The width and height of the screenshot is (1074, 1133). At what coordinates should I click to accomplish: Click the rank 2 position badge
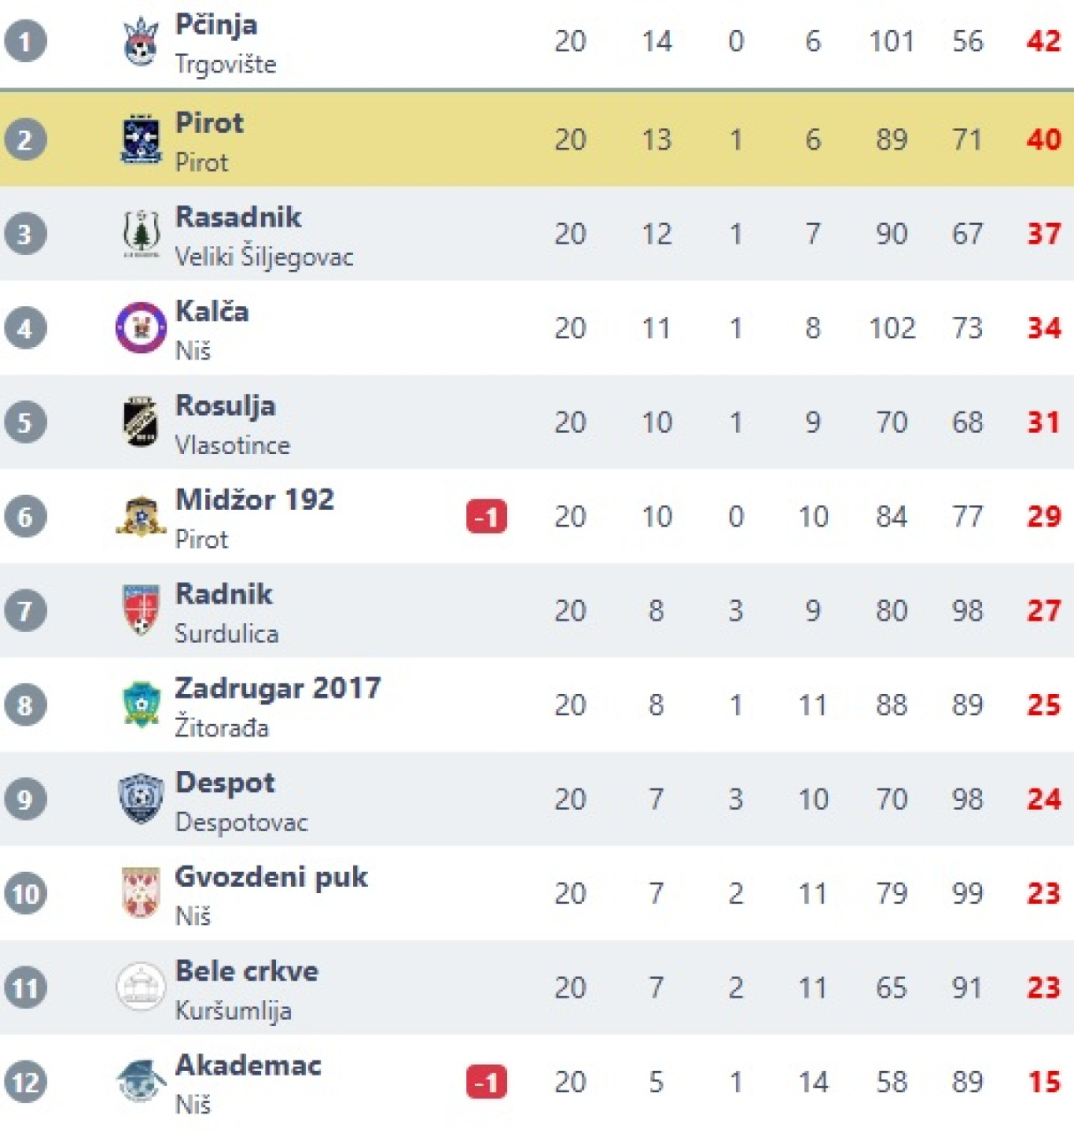pyautogui.click(x=25, y=140)
